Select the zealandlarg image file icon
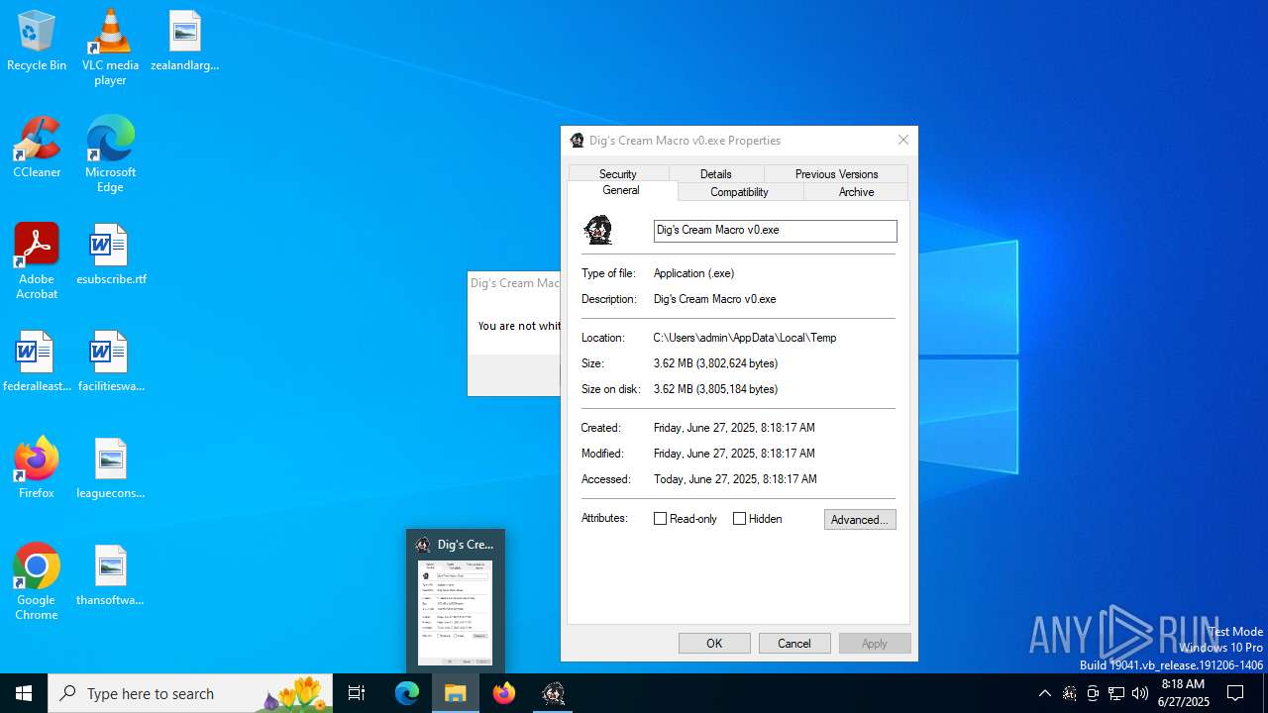This screenshot has width=1268, height=713. pyautogui.click(x=184, y=41)
